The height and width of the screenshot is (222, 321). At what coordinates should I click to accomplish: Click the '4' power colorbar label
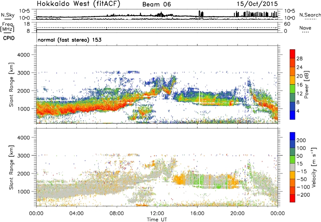[x=298, y=111]
